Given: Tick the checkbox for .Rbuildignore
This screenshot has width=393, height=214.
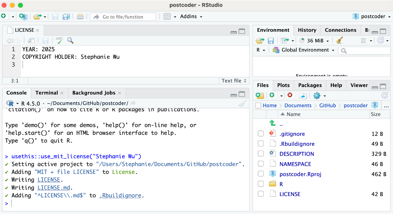Looking at the screenshot, I should (x=261, y=144).
